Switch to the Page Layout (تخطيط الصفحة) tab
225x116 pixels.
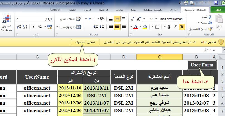[x=153, y=10]
